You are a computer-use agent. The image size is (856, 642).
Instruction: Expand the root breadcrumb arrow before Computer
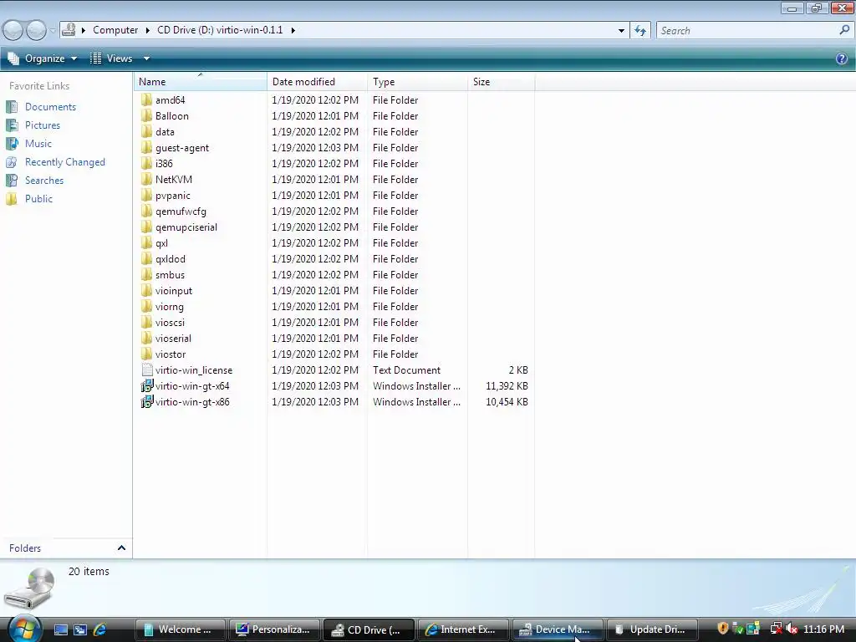tap(84, 30)
